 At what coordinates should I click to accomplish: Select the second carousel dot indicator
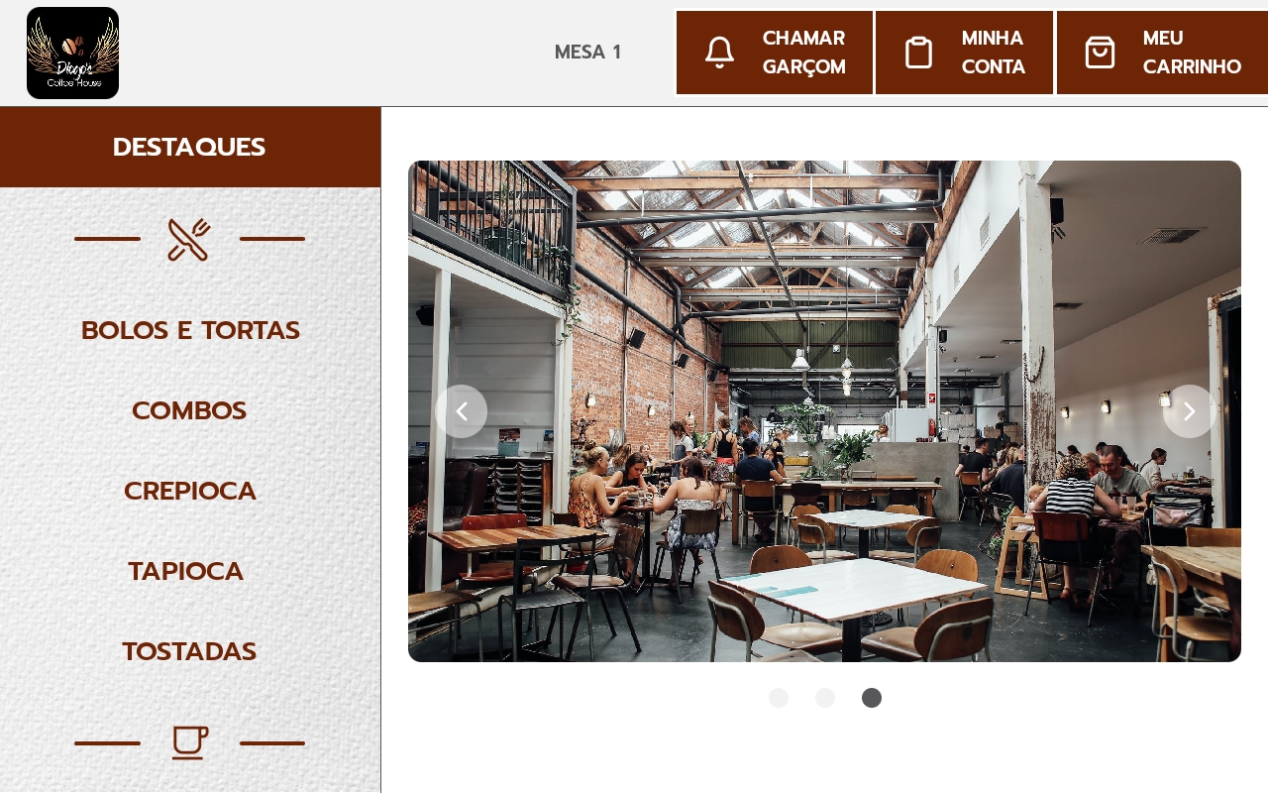[x=825, y=698]
